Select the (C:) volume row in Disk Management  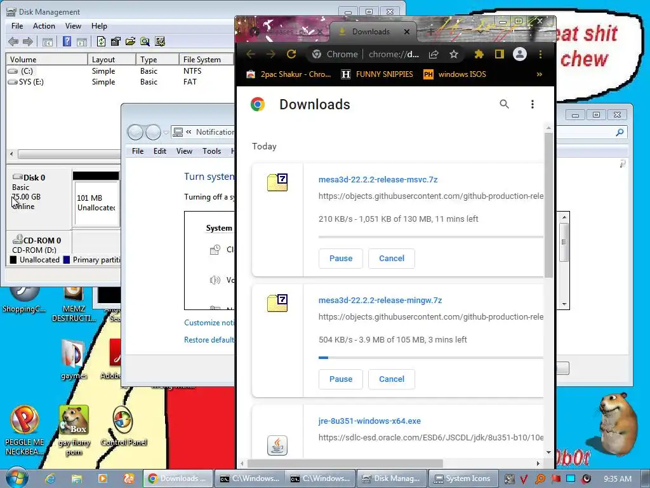(120, 71)
